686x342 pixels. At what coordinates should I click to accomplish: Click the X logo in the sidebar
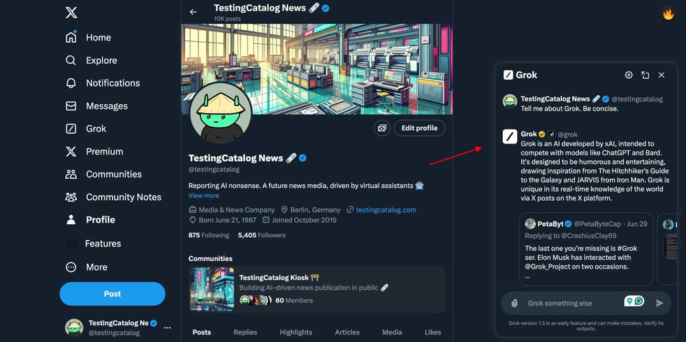[71, 12]
